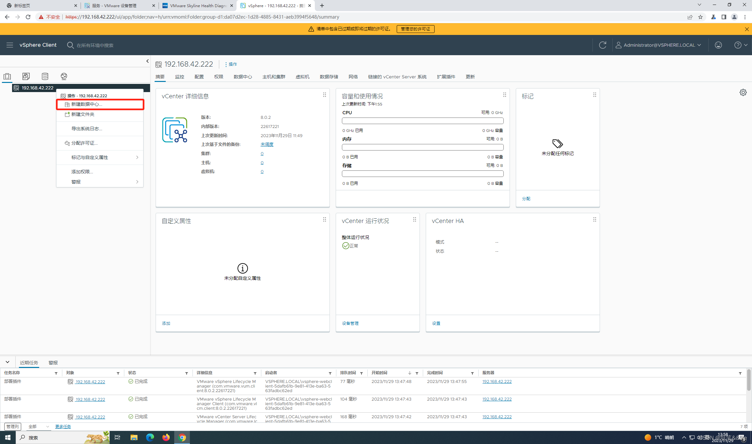Switch to Hosts and Clusters inventory view

(7, 76)
